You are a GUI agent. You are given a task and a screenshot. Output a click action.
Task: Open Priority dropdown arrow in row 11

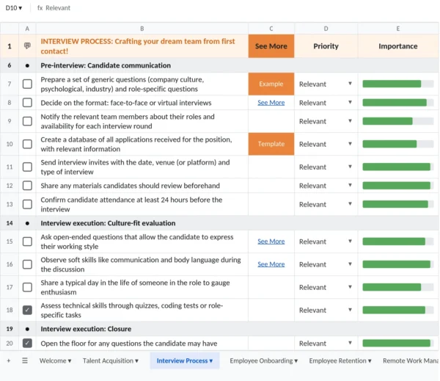350,167
